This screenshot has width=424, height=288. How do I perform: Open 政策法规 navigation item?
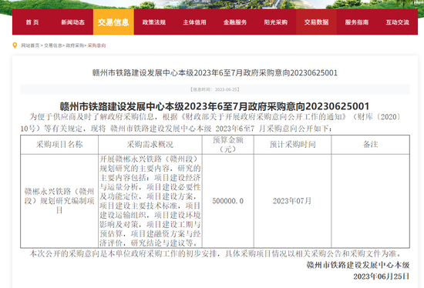pyautogui.click(x=154, y=22)
